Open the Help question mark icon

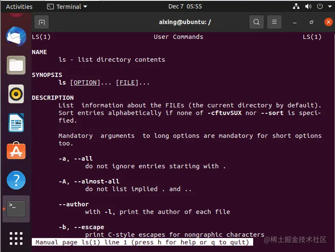[x=16, y=180]
